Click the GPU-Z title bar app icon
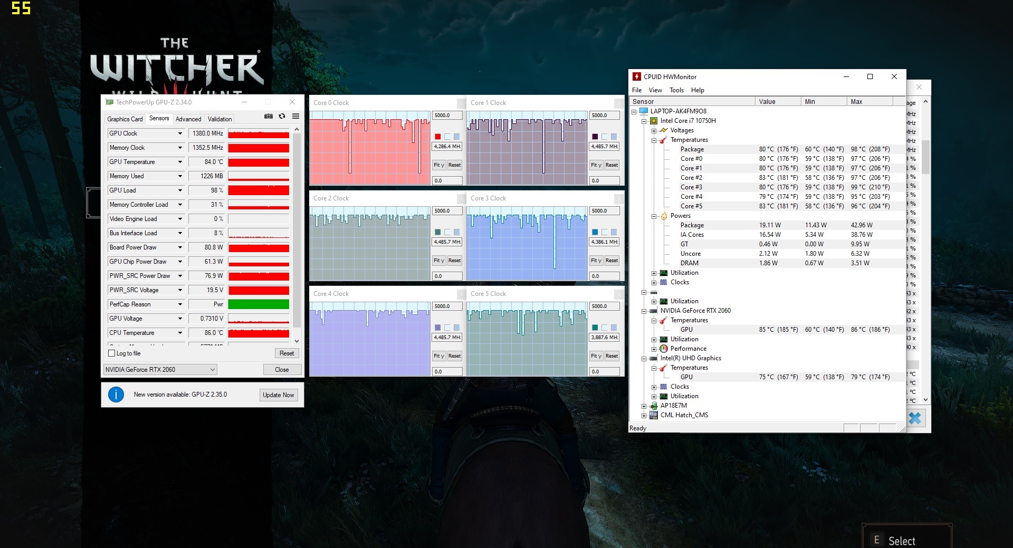 [x=109, y=102]
